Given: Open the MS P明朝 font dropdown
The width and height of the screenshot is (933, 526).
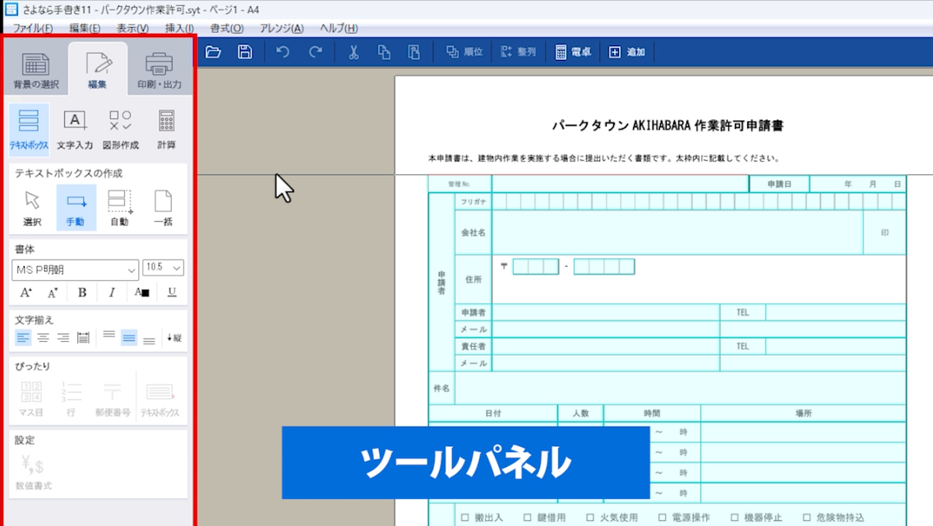Looking at the screenshot, I should [x=75, y=270].
